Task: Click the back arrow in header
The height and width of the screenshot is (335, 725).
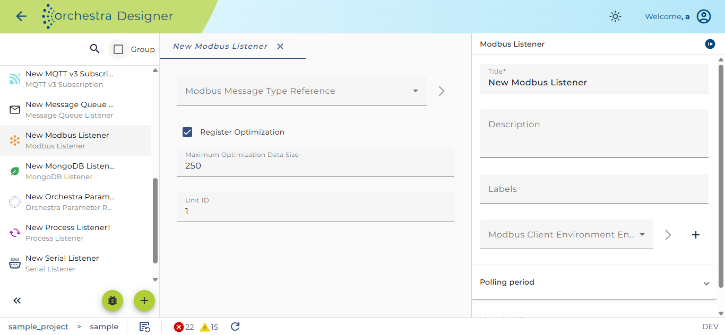Action: click(21, 16)
